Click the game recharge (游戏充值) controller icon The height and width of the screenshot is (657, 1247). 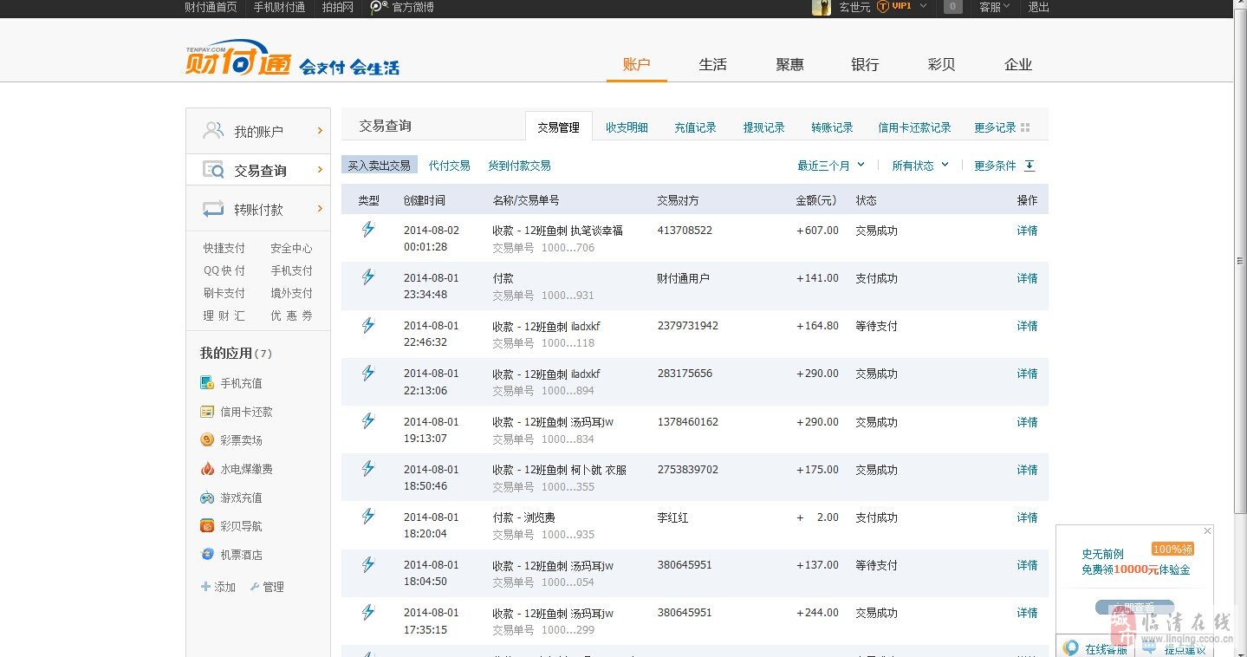[x=207, y=498]
